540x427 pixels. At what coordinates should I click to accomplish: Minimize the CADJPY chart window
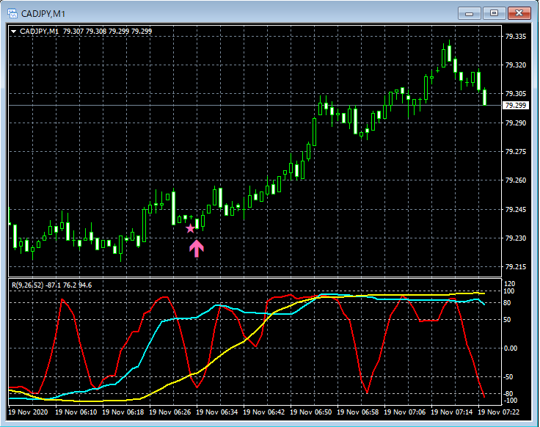click(x=469, y=13)
